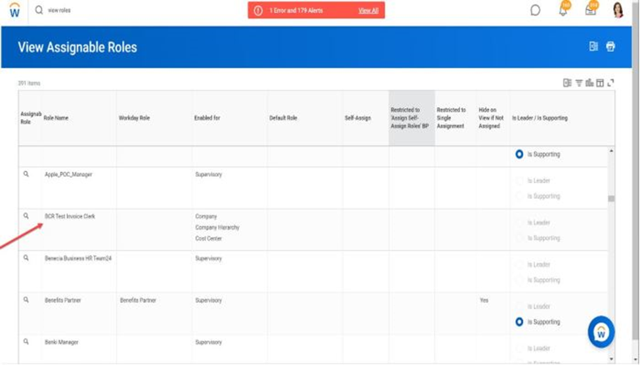Screen dimensions: 640x365
Task: Select Is Leader for Apple_POC_Manager
Action: pos(519,181)
